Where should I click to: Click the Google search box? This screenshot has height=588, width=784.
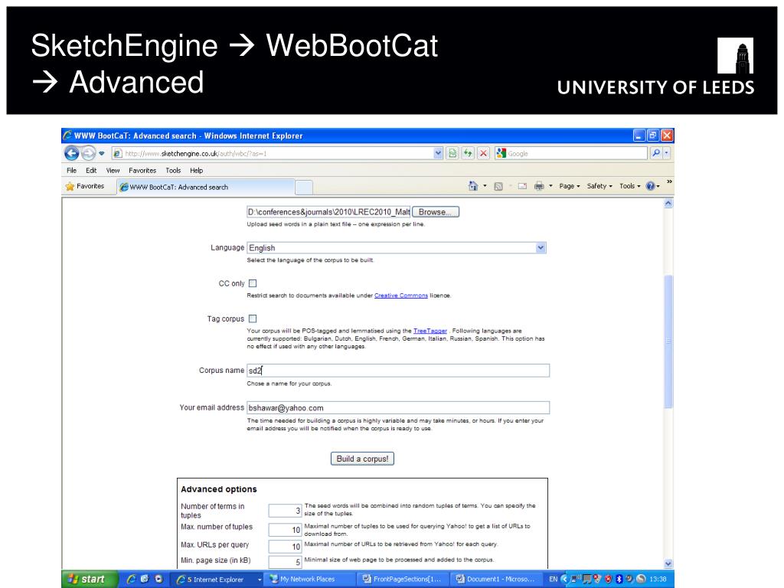coord(571,153)
